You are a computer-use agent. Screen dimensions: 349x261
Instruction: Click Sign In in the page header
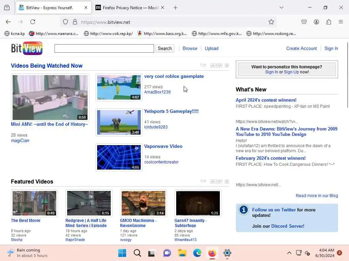pyautogui.click(x=331, y=48)
